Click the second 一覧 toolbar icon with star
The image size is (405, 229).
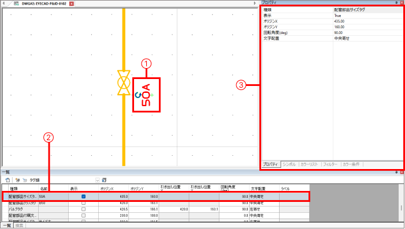pyautogui.click(x=17, y=180)
